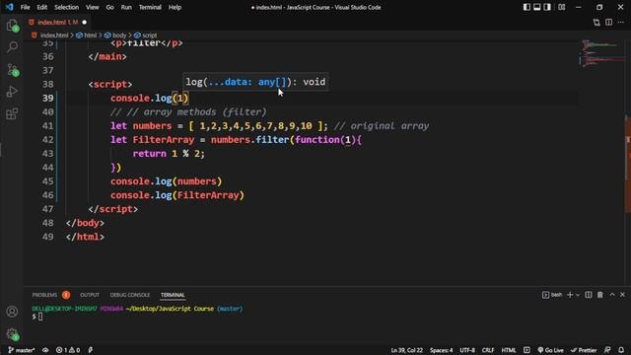Open editor More Actions ellipsis
631x355 pixels.
[621, 22]
